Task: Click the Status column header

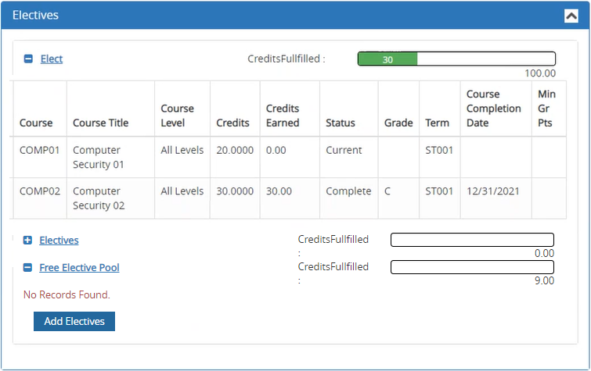Action: coord(341,123)
